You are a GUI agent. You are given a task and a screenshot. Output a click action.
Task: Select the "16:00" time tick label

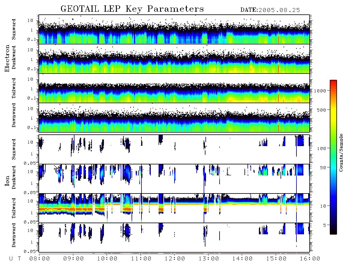pyautogui.click(x=310, y=259)
